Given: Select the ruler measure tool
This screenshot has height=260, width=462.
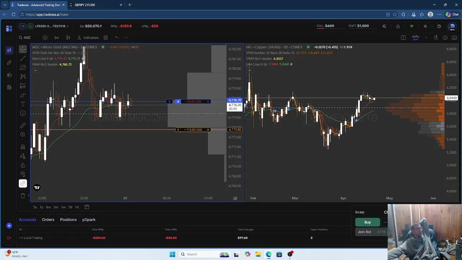Looking at the screenshot, I should 23,125.
